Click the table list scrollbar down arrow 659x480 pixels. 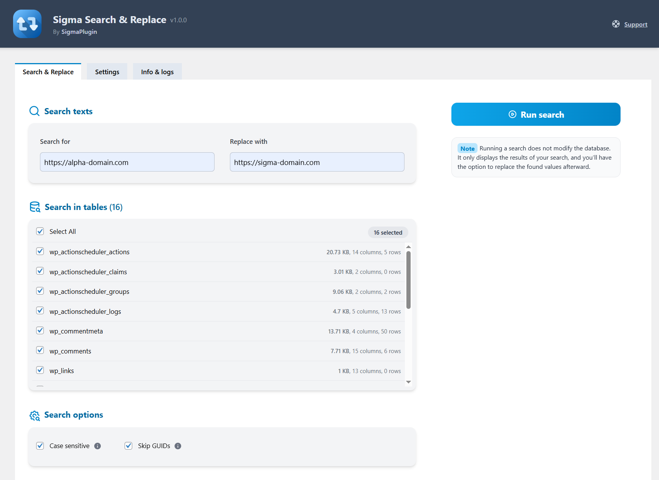[x=408, y=382]
